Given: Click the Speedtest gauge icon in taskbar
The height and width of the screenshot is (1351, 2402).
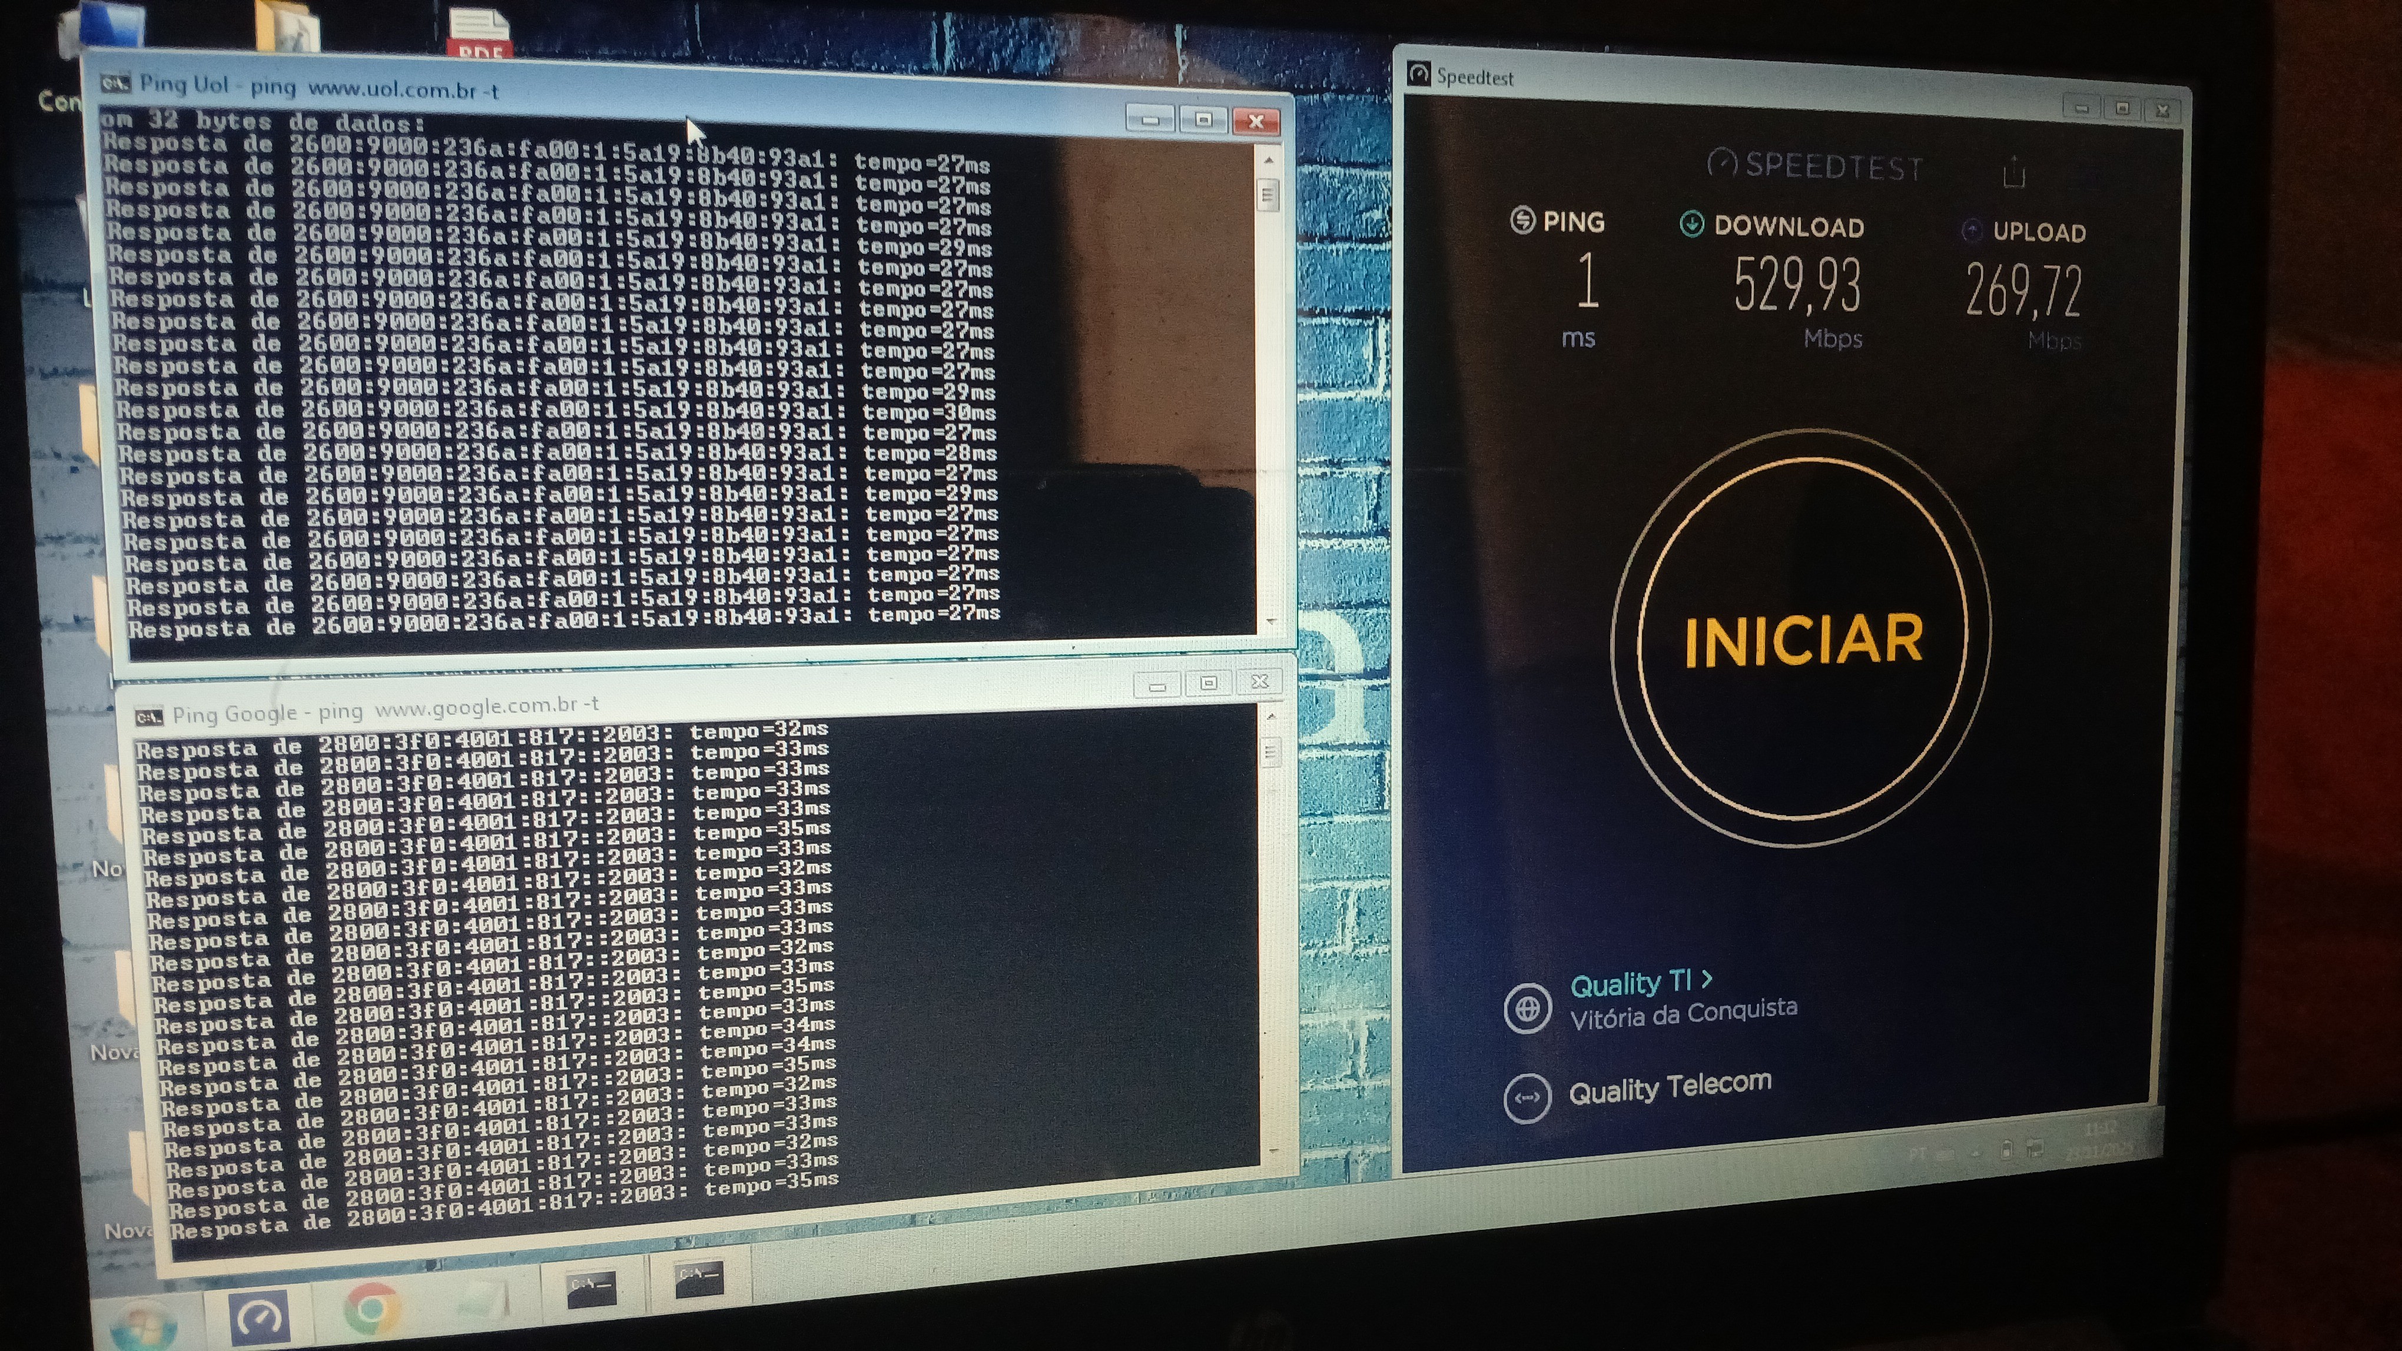Looking at the screenshot, I should pyautogui.click(x=259, y=1316).
